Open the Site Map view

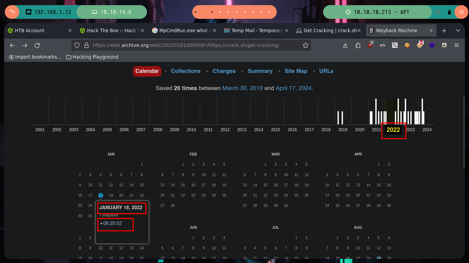(296, 71)
